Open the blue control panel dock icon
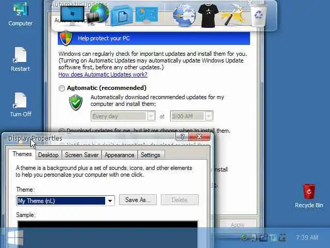This screenshot has width=330, height=248. tap(146, 14)
